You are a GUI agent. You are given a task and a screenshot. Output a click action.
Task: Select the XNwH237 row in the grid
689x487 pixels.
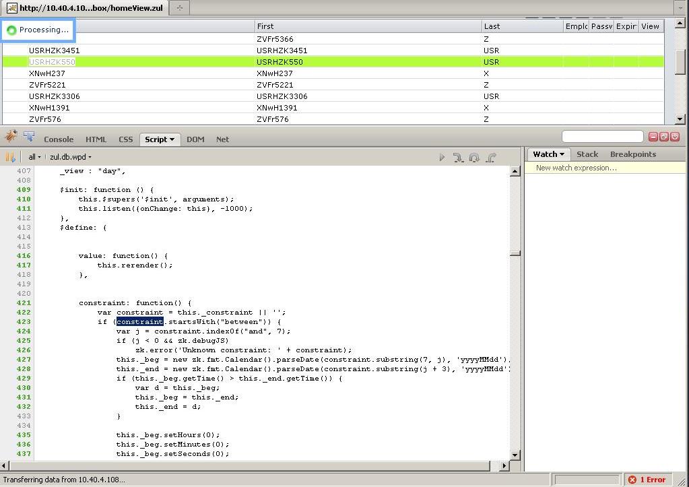click(333, 73)
